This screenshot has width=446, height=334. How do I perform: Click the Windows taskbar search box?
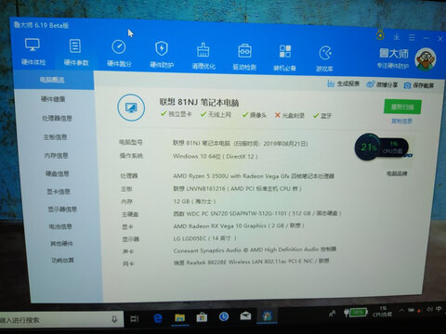tap(61, 319)
